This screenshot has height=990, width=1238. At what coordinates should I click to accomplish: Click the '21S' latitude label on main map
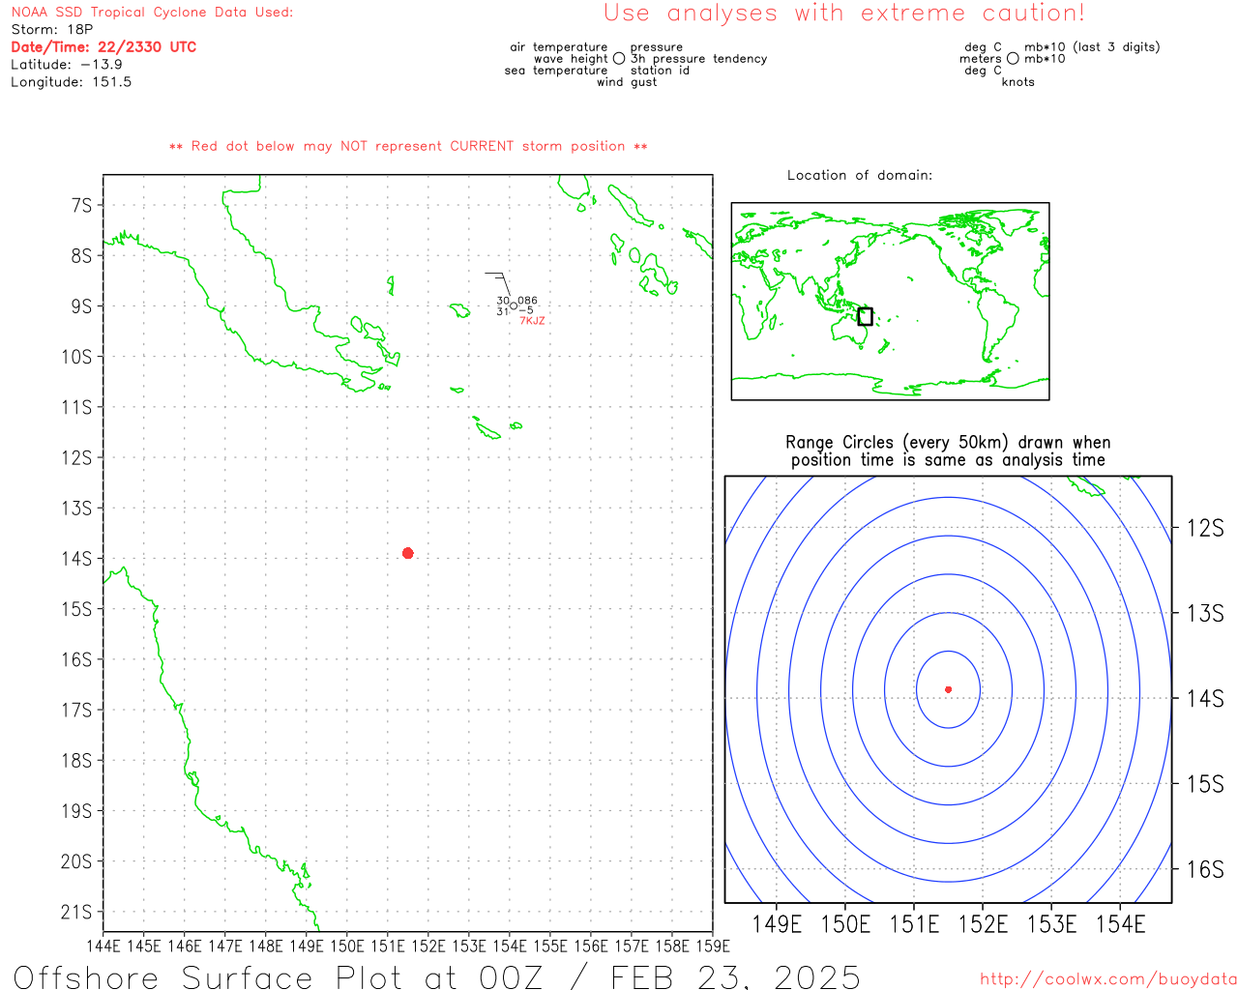pos(76,912)
